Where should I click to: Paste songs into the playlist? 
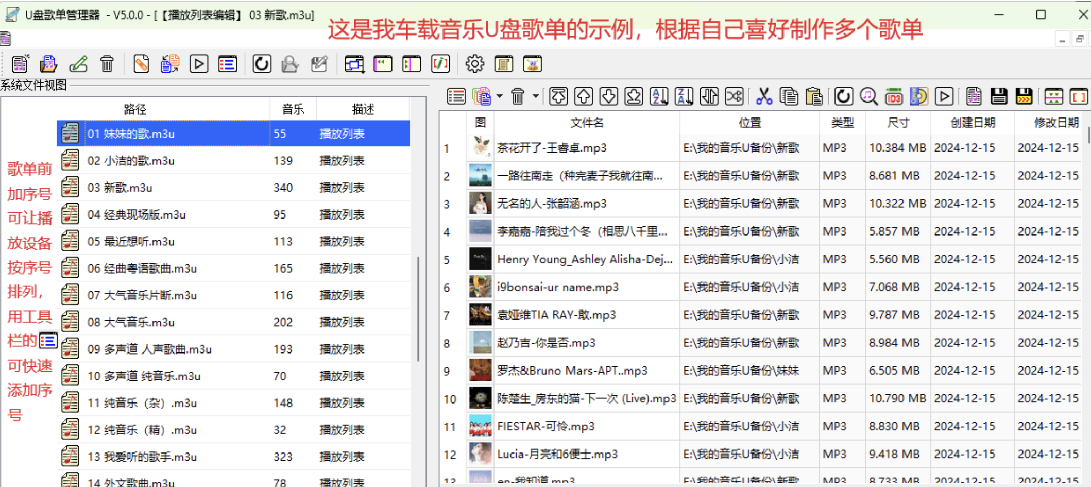tap(814, 96)
